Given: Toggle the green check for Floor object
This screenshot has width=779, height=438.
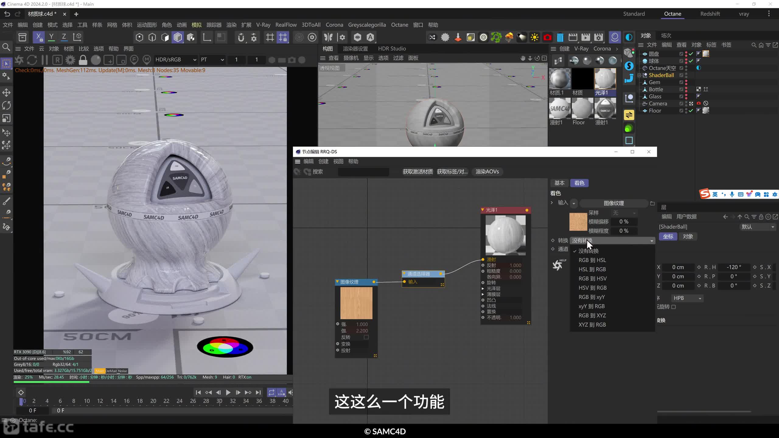Looking at the screenshot, I should coord(691,111).
